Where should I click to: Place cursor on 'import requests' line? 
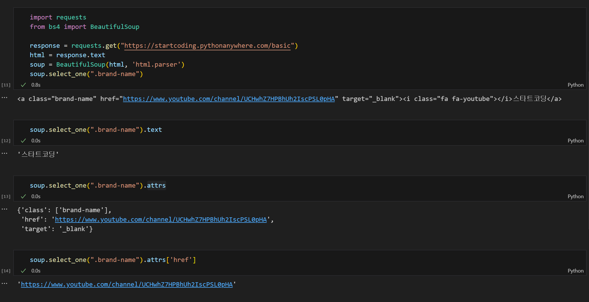point(58,17)
